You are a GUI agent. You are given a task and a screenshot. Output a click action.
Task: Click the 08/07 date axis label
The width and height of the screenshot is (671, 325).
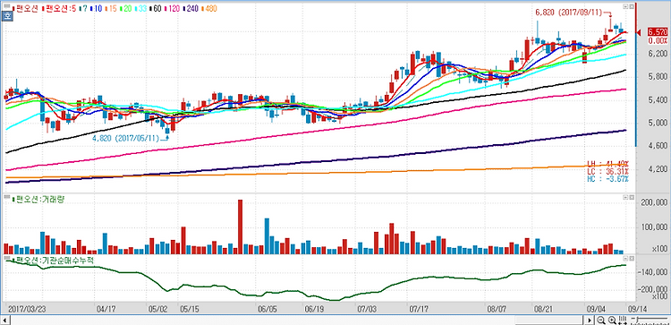[497, 309]
